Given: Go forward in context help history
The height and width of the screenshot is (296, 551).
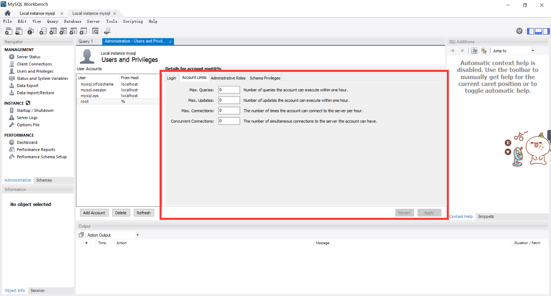Looking at the screenshot, I should pos(462,51).
